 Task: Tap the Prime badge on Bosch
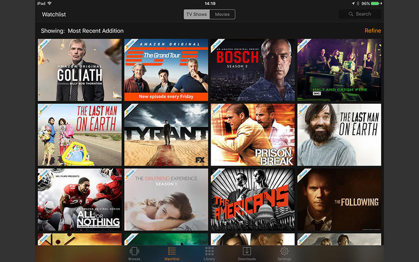[217, 45]
